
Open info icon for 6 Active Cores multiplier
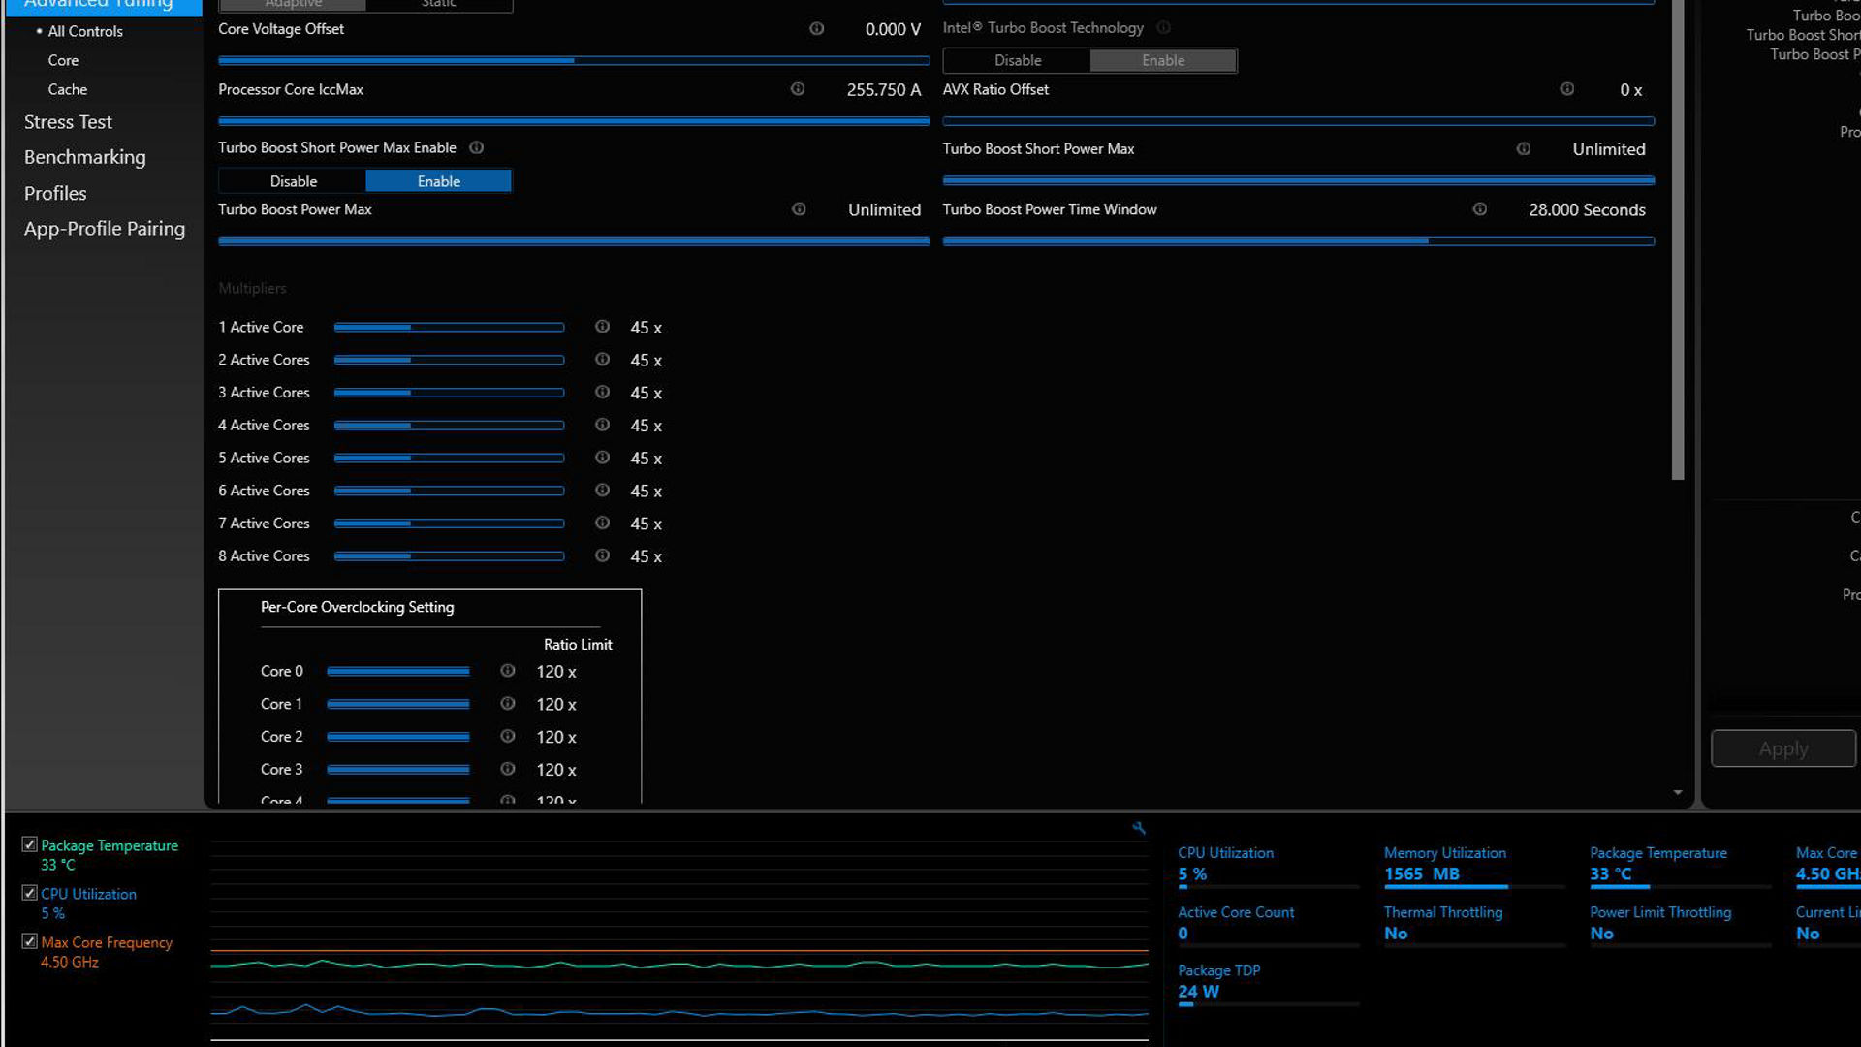602,491
